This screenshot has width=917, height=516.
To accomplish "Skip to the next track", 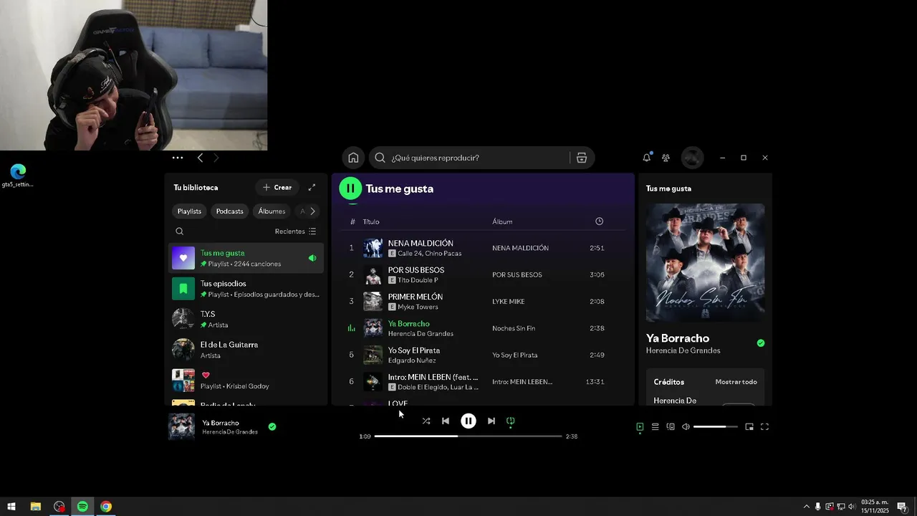I will pyautogui.click(x=491, y=421).
